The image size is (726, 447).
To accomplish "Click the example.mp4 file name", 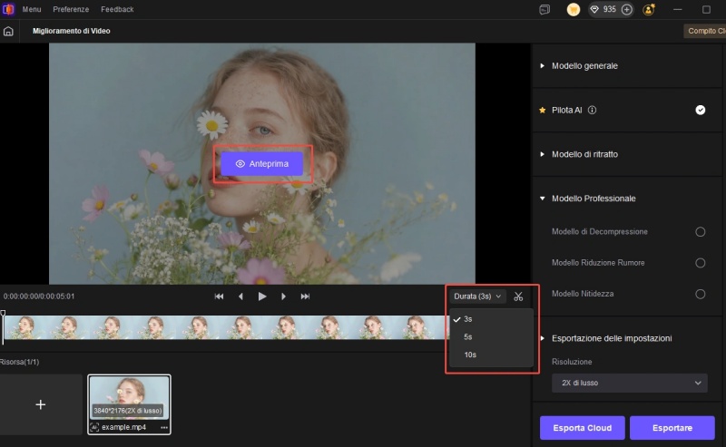I will pyautogui.click(x=123, y=427).
